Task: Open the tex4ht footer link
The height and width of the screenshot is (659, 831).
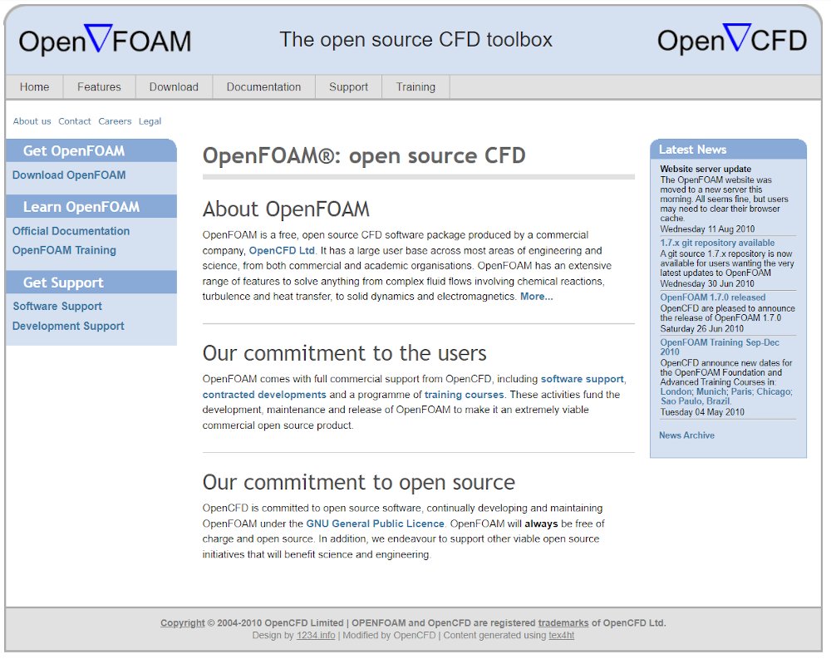Action: [561, 635]
